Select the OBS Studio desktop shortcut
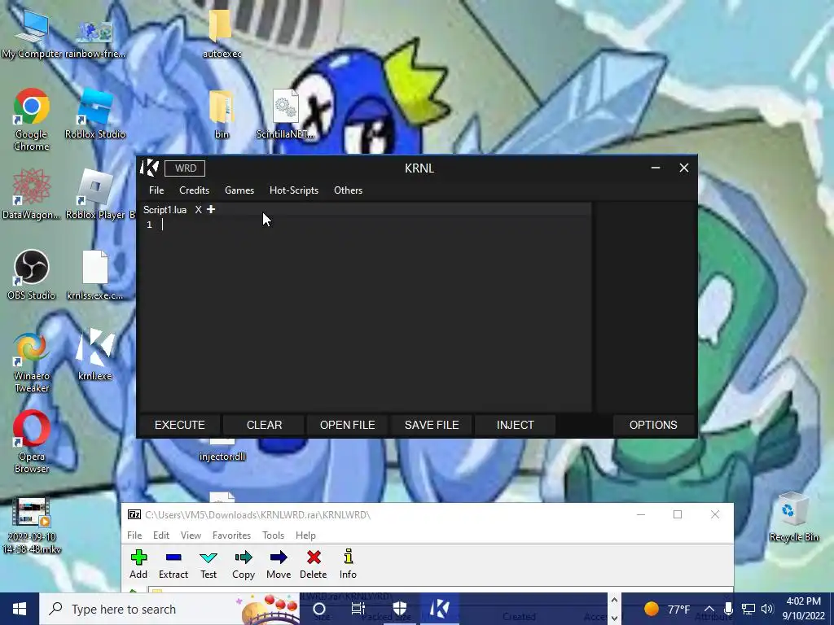The height and width of the screenshot is (625, 834). 32,275
